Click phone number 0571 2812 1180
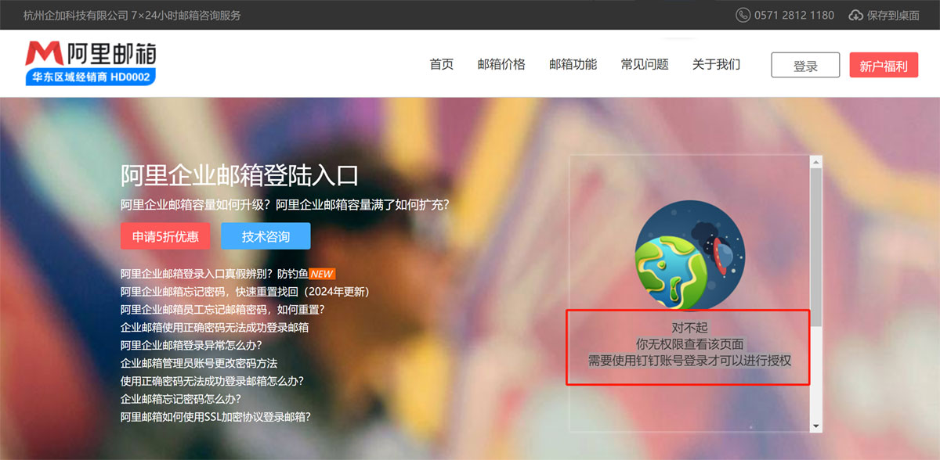The width and height of the screenshot is (940, 460). [x=794, y=15]
